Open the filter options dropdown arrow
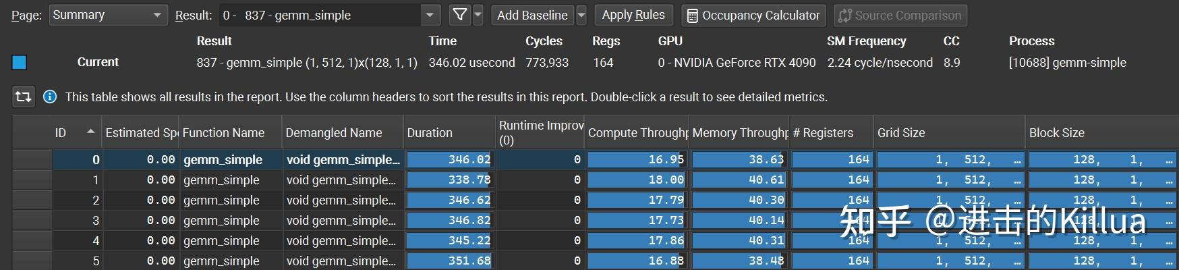Viewport: 1179px width, 270px height. (x=478, y=15)
